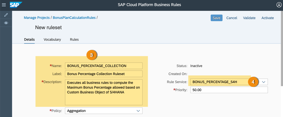Viewport: 283px width, 117px height.
Task: Edit the Priority field value 50.00
Action: point(229,90)
